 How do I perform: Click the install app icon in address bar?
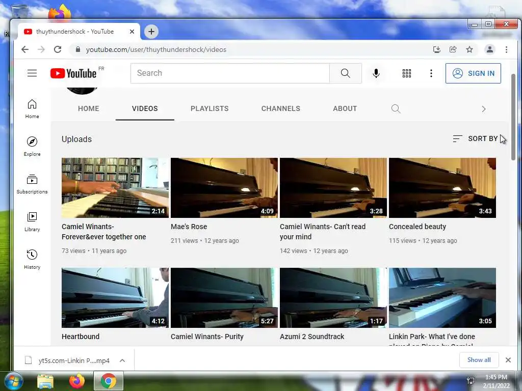click(437, 49)
